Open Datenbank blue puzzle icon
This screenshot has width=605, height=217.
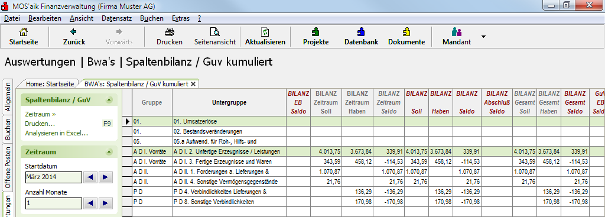[x=361, y=32]
